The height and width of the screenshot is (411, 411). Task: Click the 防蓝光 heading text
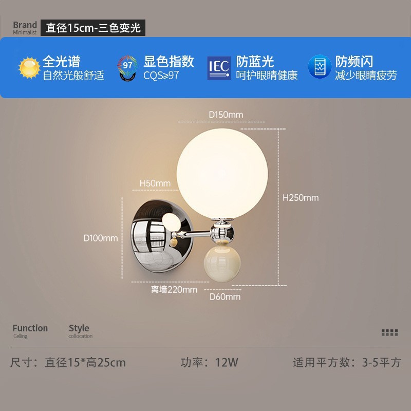[255, 62]
